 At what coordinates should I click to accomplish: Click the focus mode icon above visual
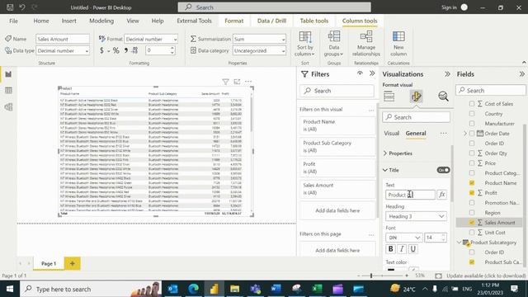click(237, 82)
